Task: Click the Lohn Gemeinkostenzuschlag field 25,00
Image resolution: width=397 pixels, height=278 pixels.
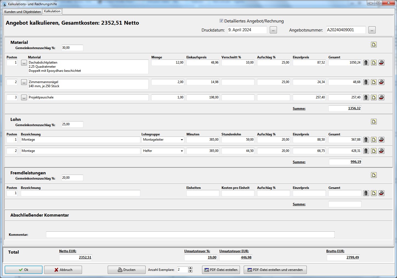Action: pyautogui.click(x=72, y=124)
